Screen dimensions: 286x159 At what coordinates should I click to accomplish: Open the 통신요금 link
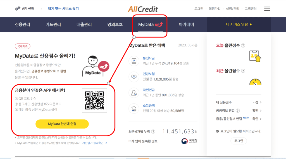149,58
